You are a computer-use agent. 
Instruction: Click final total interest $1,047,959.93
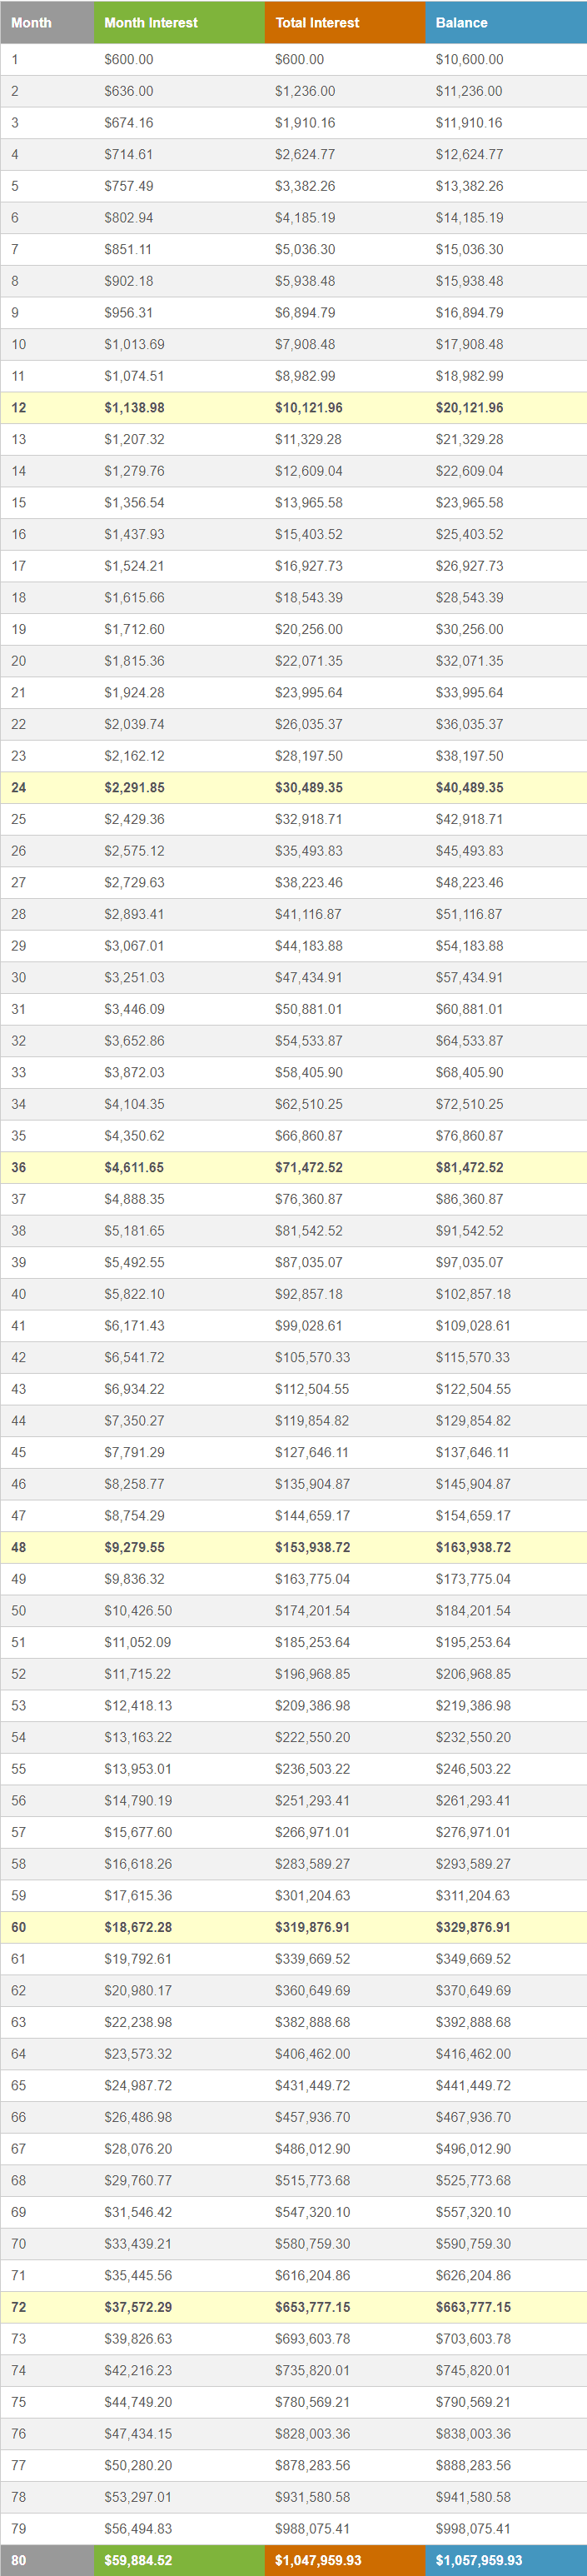[318, 2561]
